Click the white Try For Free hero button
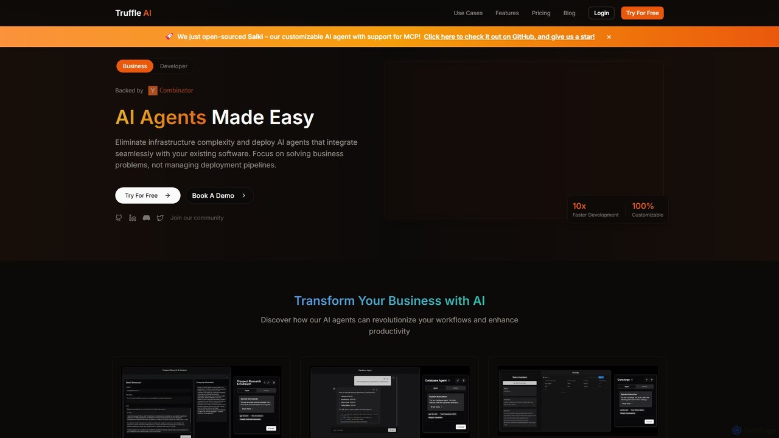The height and width of the screenshot is (438, 779). coord(148,195)
